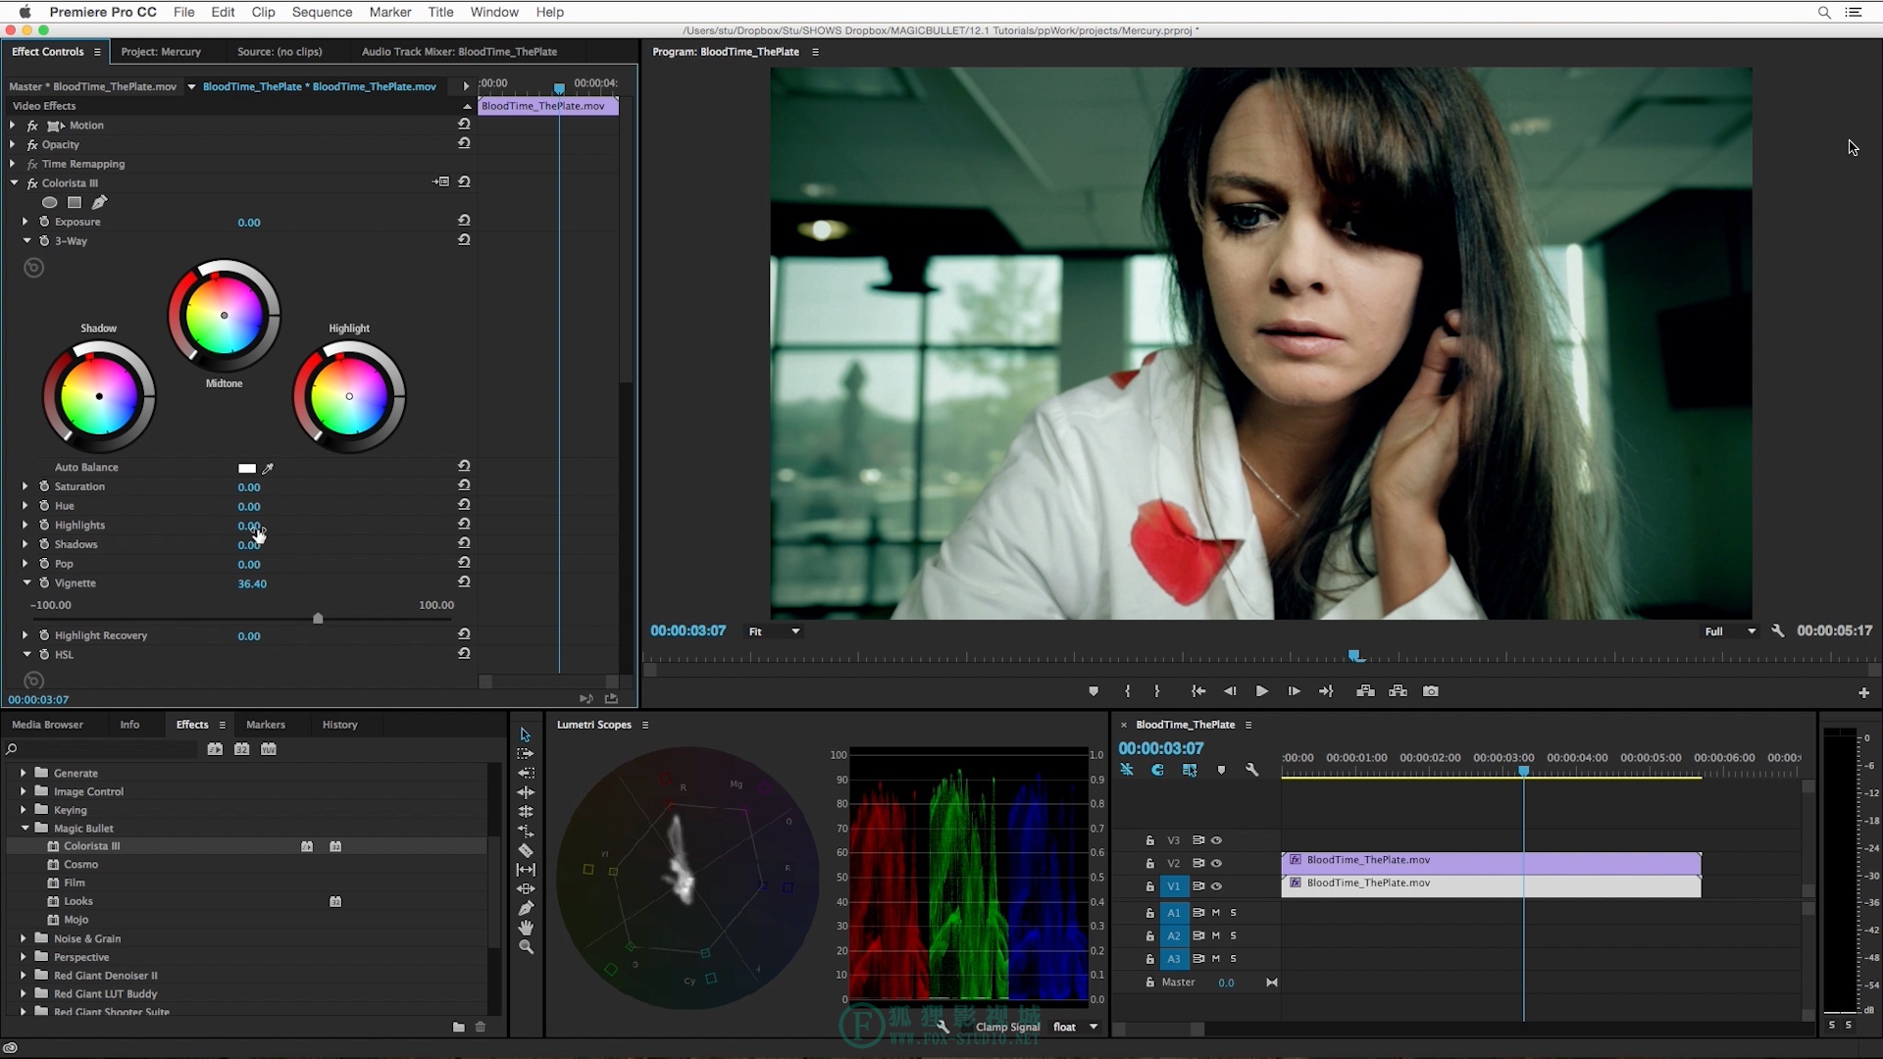Play the program monitor

tap(1261, 691)
